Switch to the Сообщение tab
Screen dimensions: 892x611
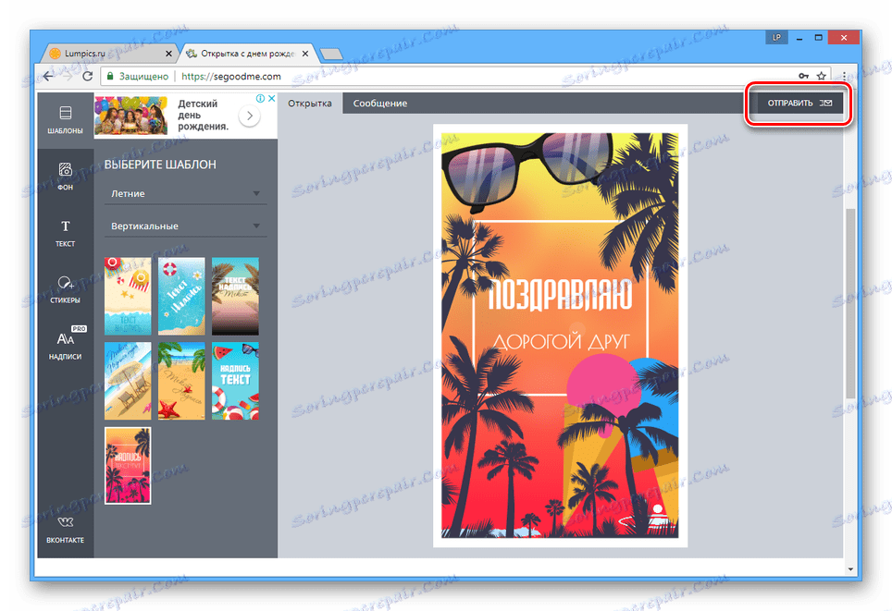tap(380, 104)
